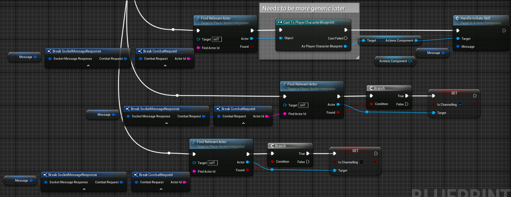
Task: Select the 'Needs to be more generic later' comment title
Action: click(x=304, y=9)
